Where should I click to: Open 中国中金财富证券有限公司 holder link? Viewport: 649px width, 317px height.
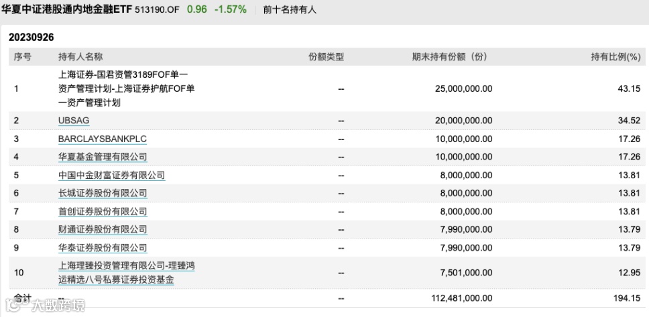point(112,175)
